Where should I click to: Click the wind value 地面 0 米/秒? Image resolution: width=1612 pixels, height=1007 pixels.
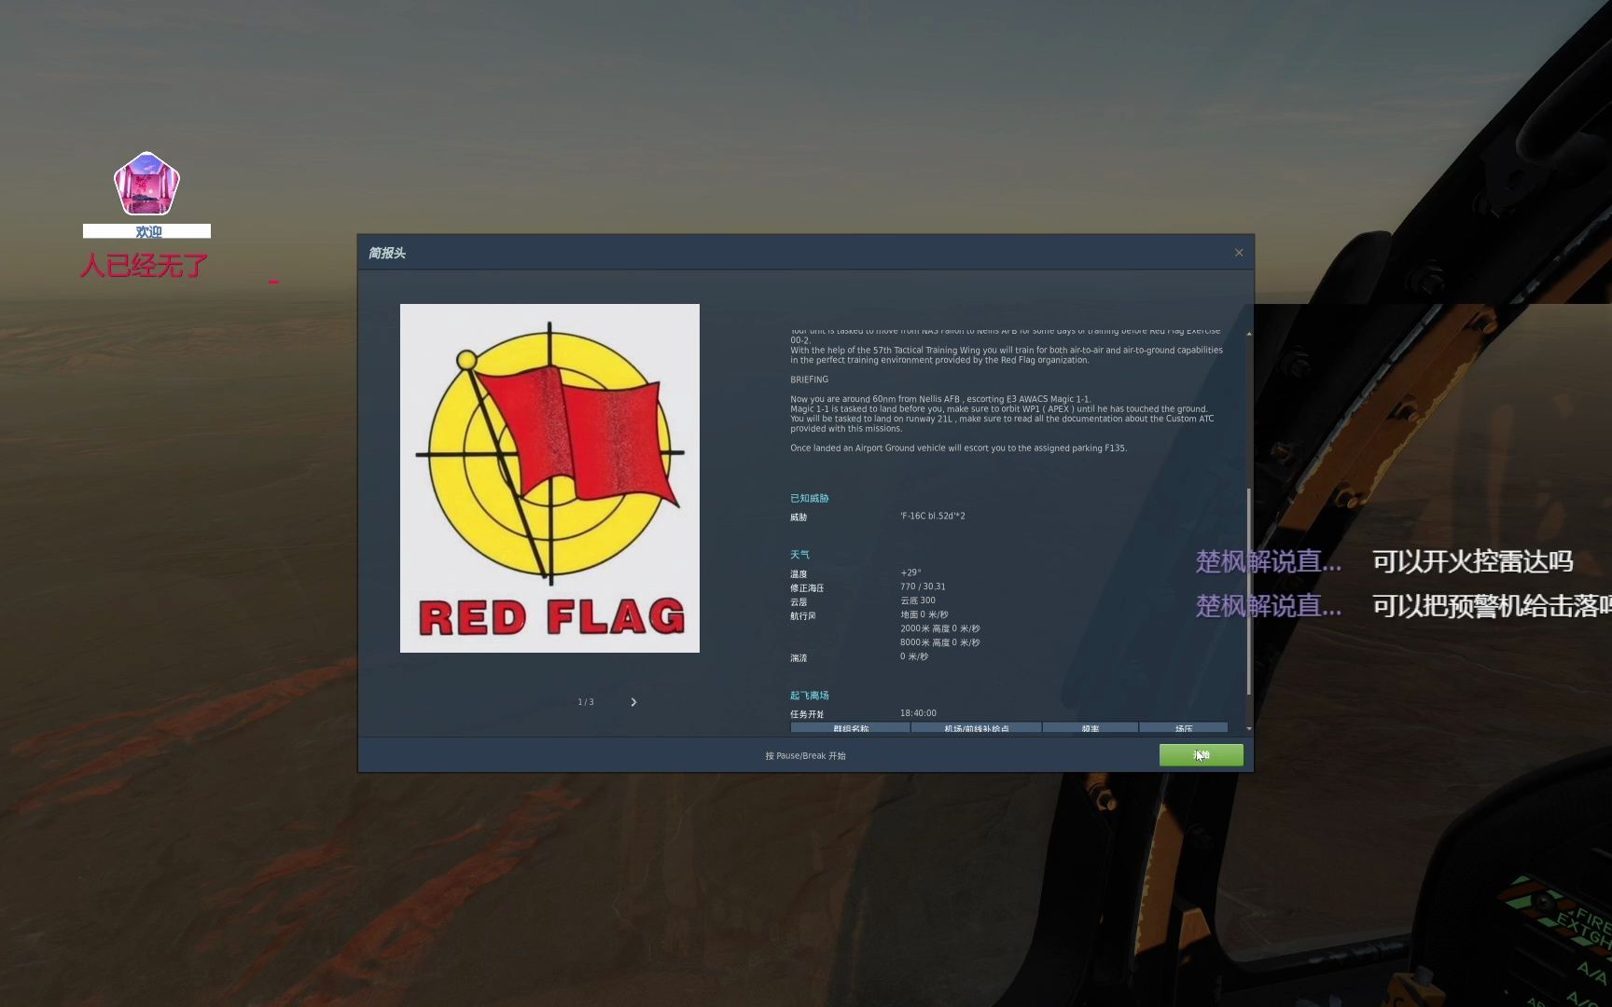[x=924, y=614]
